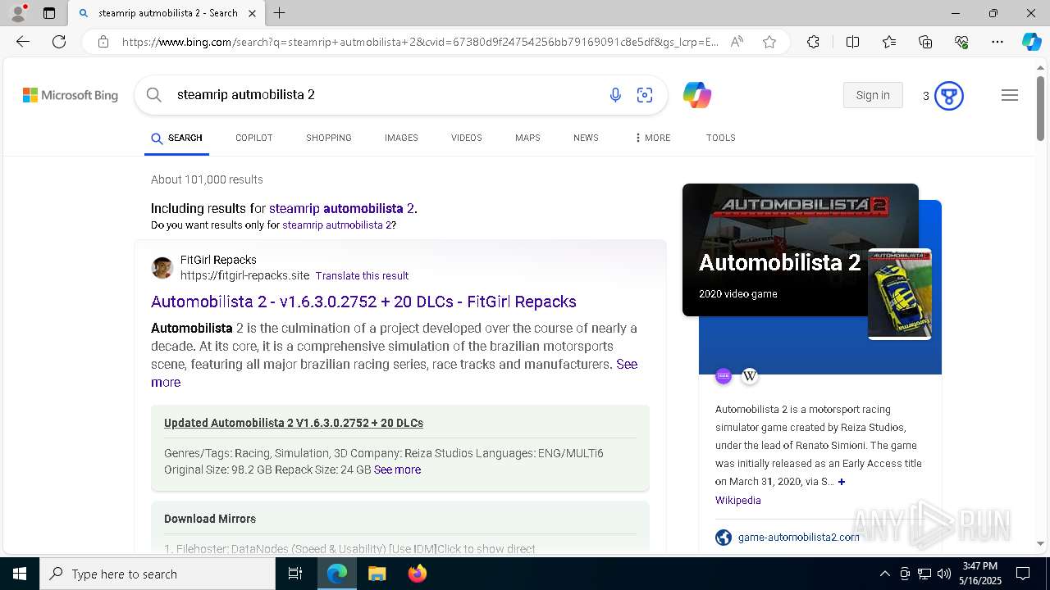Start voice search with microphone icon
Viewport: 1050px width, 590px height.
tap(615, 95)
